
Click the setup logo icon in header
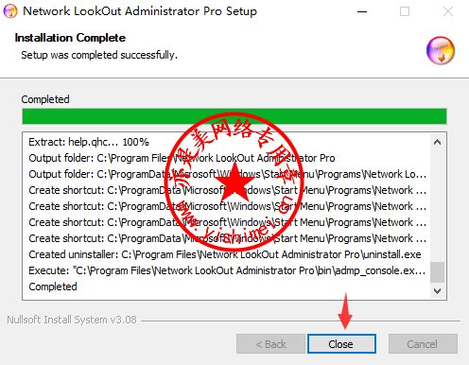point(441,51)
